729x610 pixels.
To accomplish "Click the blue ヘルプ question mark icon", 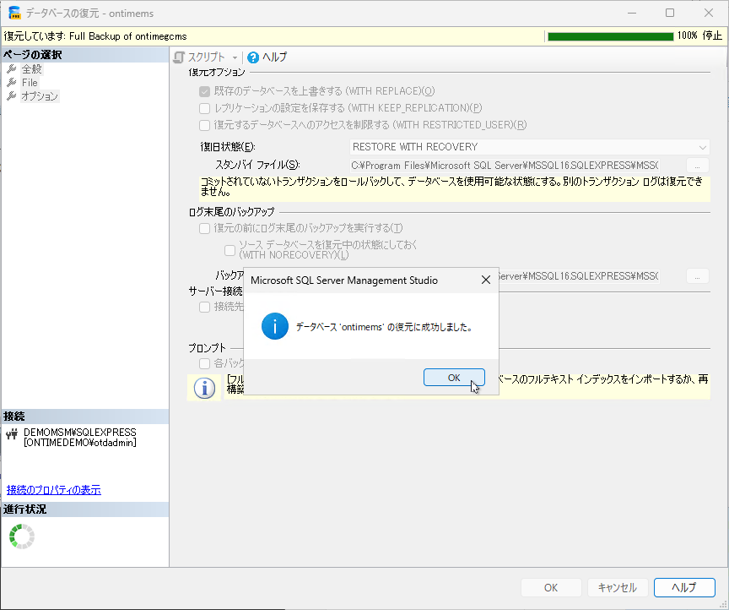I will pos(253,57).
